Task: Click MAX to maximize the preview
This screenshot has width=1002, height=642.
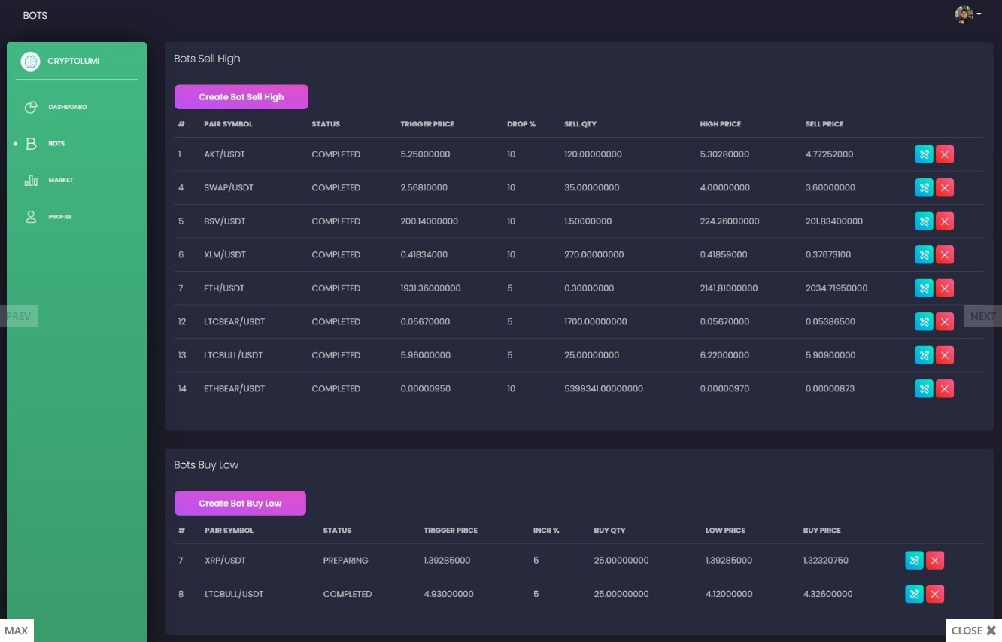Action: [17, 631]
